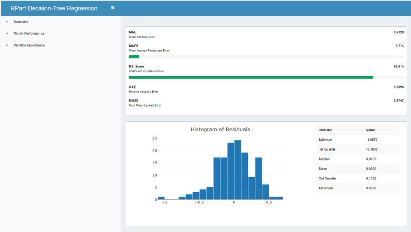Expand the Variable Importance arrow
Screen dimensions: 411x232
coord(7,45)
